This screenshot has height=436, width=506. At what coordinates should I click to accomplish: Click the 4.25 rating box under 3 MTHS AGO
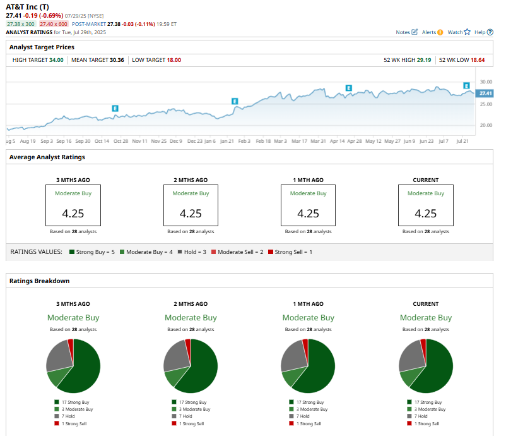[x=73, y=205]
